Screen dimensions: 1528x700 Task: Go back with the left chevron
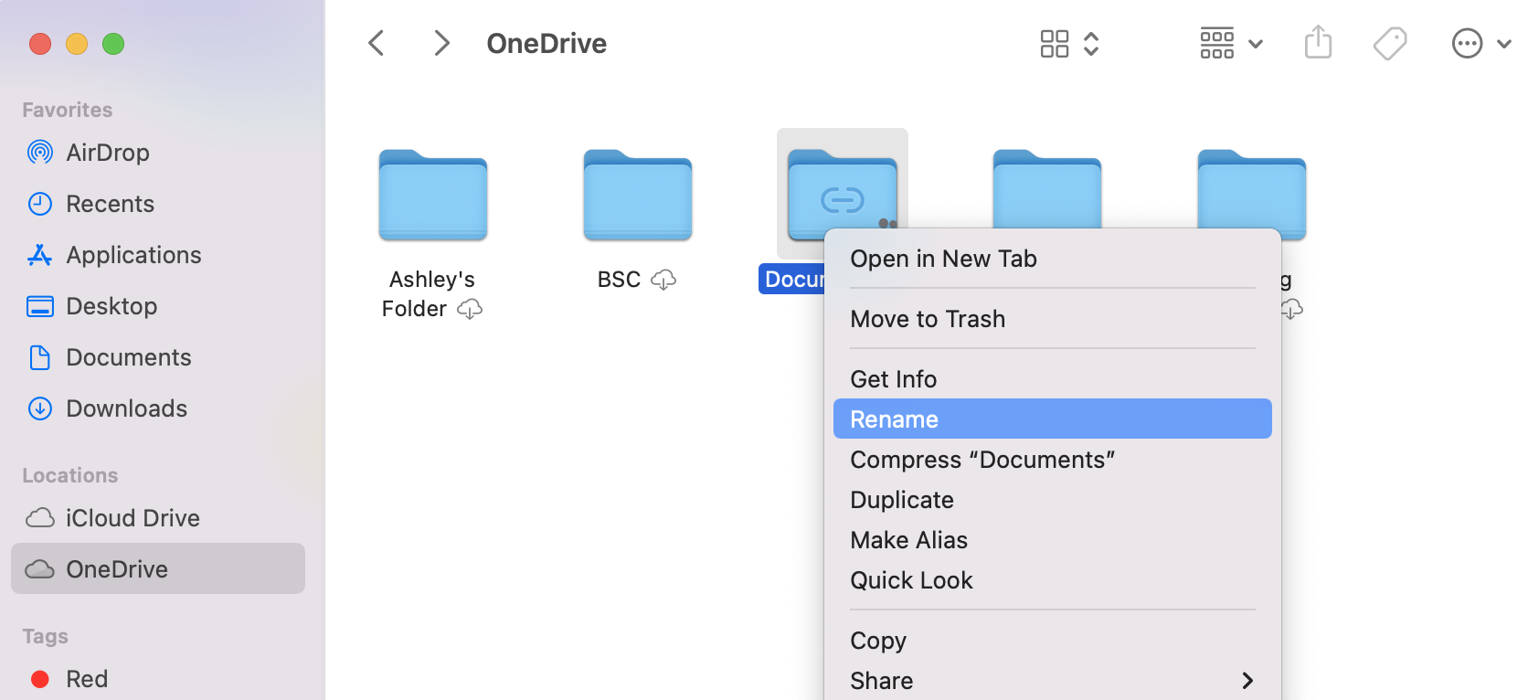point(376,43)
